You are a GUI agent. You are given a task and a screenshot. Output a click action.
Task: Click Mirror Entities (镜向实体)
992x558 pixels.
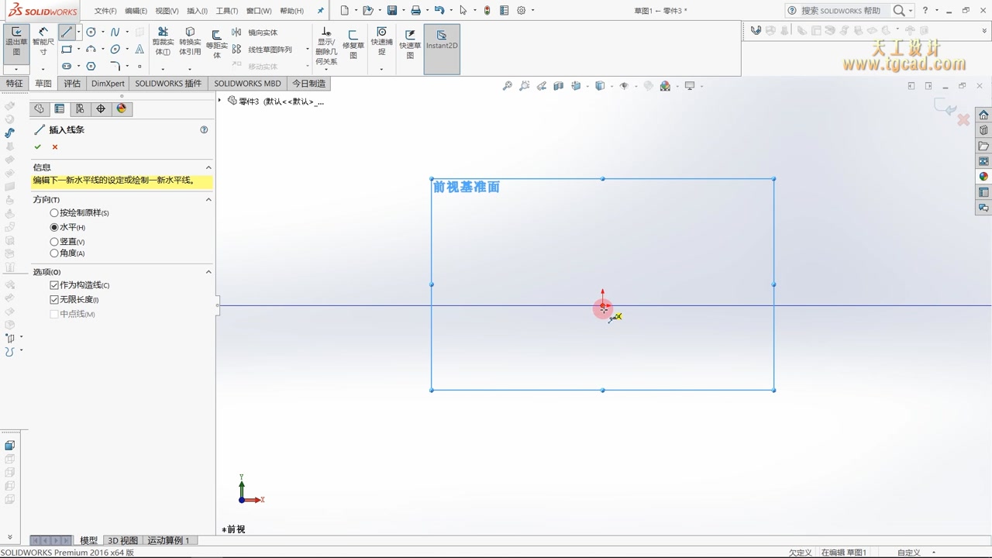tap(255, 33)
